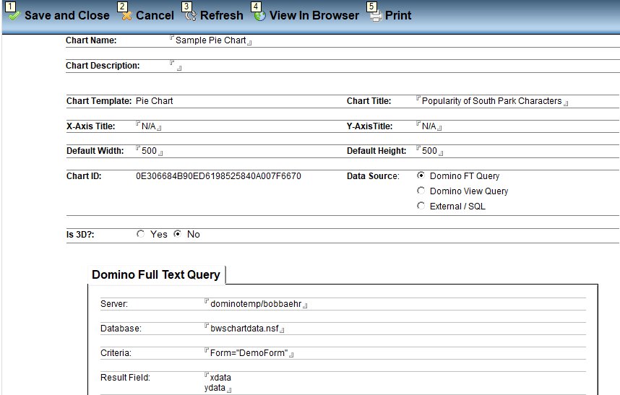Viewport: 620px width, 395px height.
Task: Edit the Chart Title field
Action: point(491,101)
